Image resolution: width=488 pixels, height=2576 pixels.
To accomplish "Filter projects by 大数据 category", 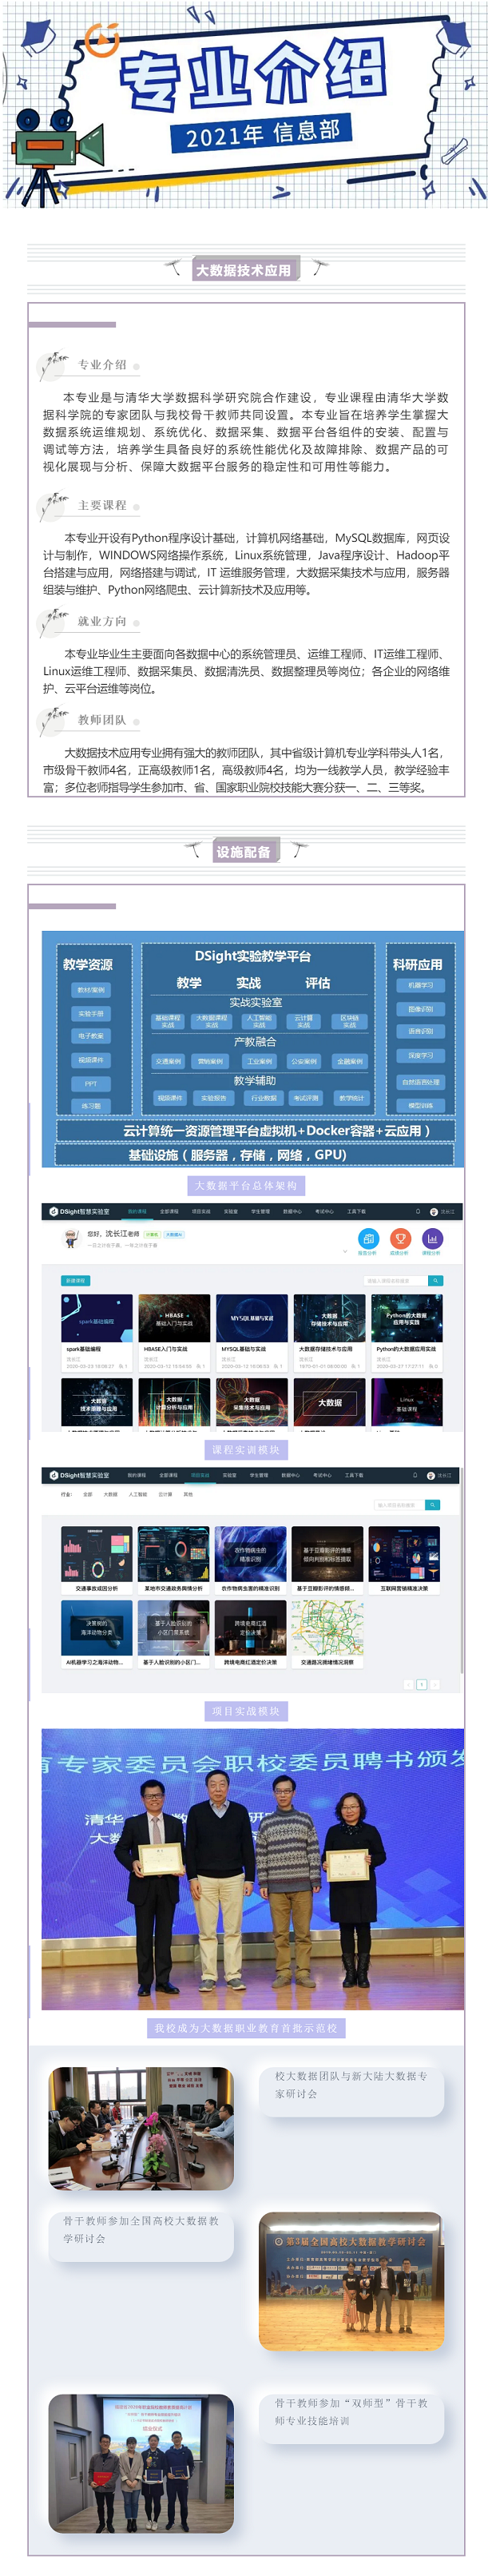I will tap(110, 1494).
